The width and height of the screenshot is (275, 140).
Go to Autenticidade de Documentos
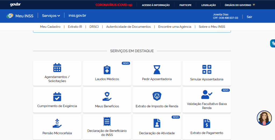[x=128, y=27]
